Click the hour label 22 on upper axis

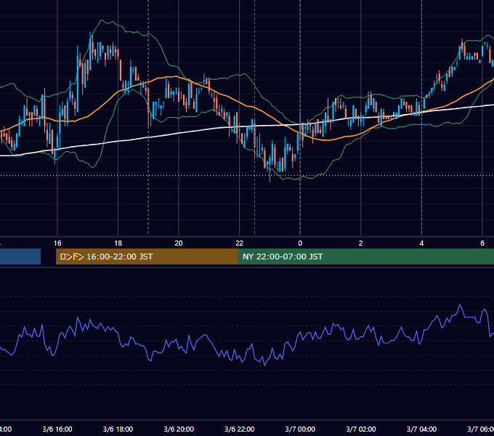(240, 243)
